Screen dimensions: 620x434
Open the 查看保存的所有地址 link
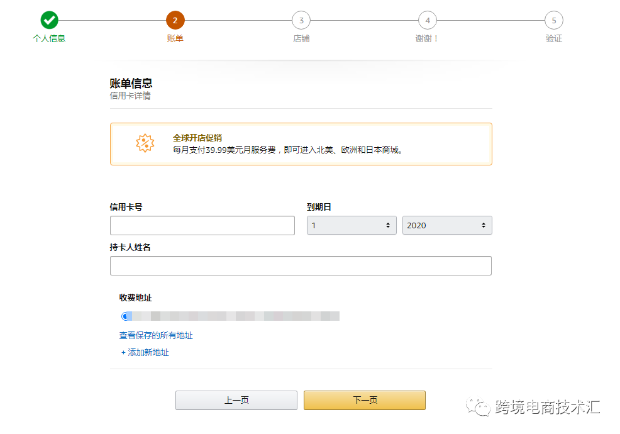156,335
